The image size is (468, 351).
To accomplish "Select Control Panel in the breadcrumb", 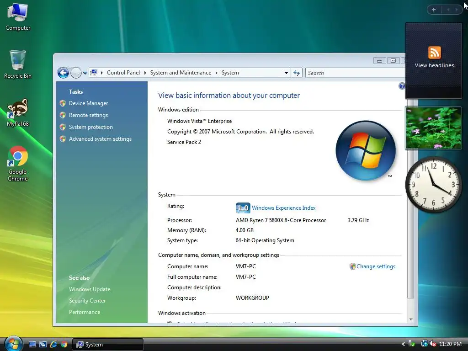I will pyautogui.click(x=123, y=73).
